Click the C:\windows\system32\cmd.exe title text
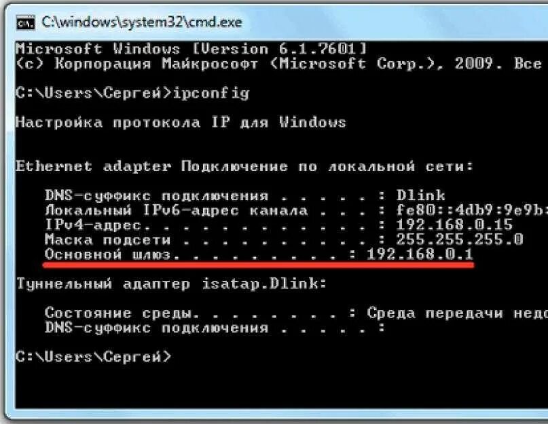 pyautogui.click(x=141, y=22)
